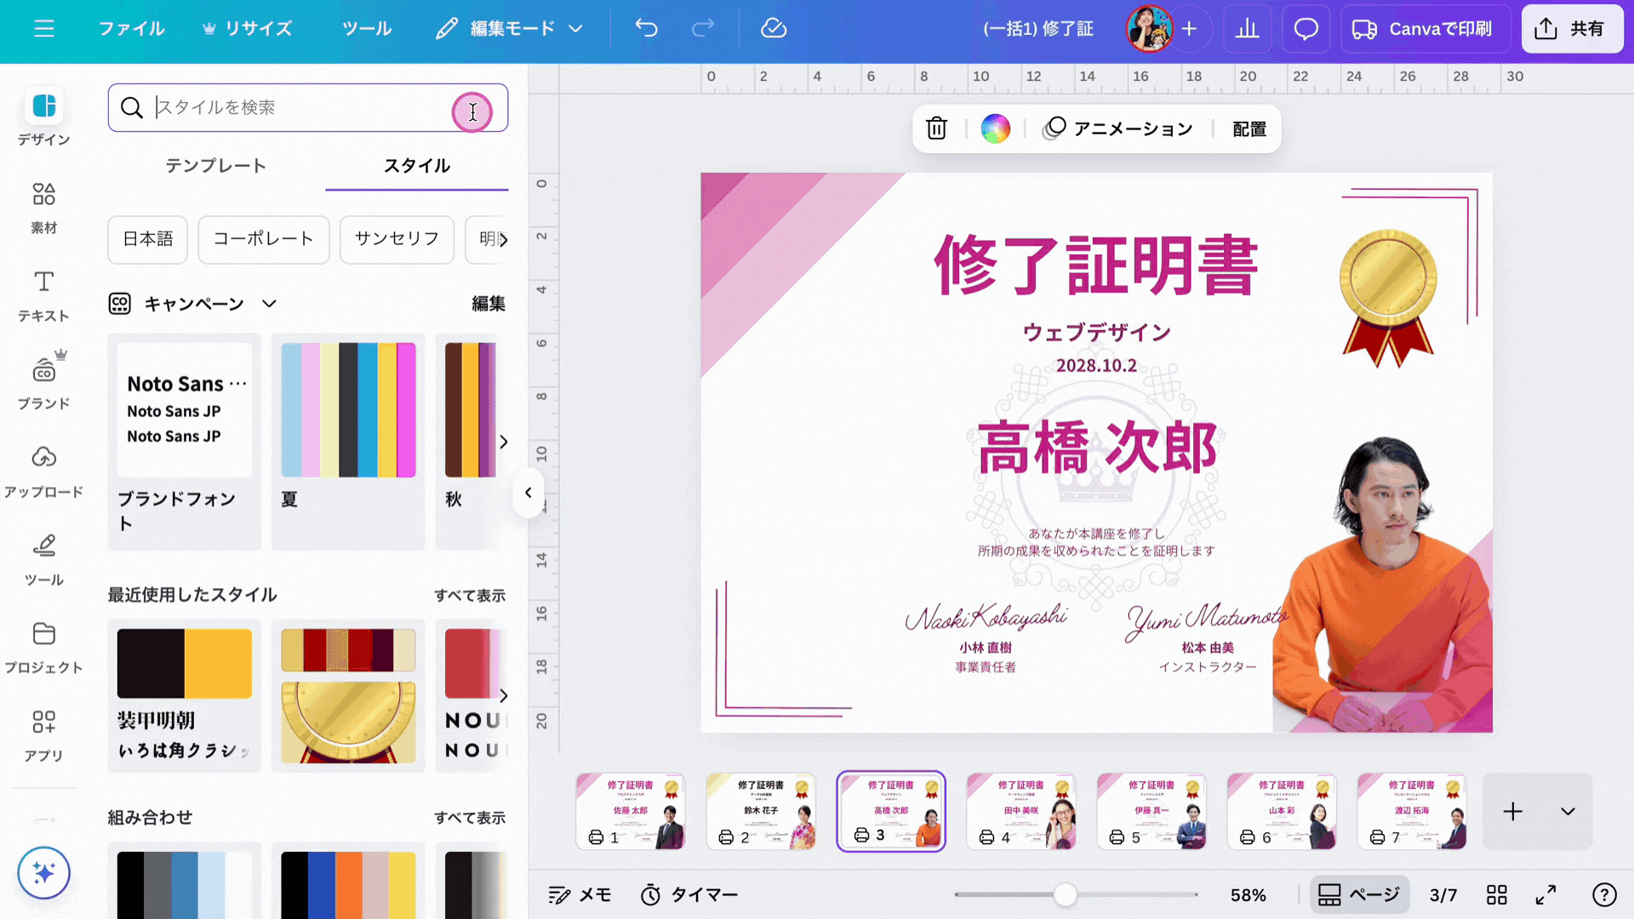This screenshot has height=919, width=1634.
Task: Click the undo arrow icon
Action: point(646,28)
